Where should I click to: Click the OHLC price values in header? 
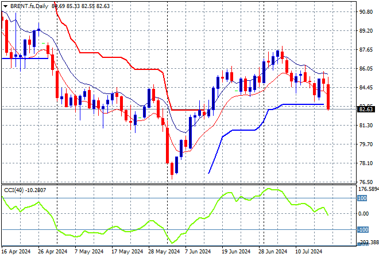(x=80, y=5)
